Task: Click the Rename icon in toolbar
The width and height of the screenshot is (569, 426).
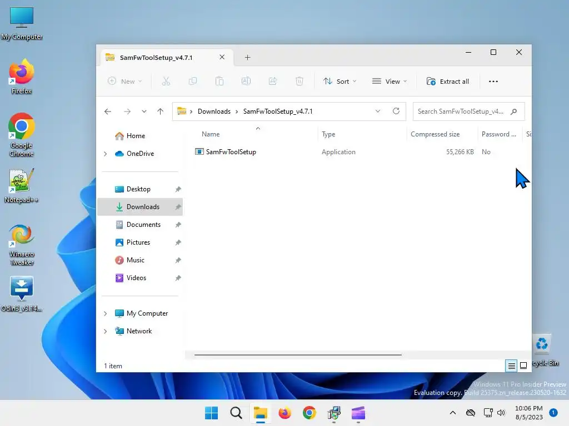Action: 246,81
